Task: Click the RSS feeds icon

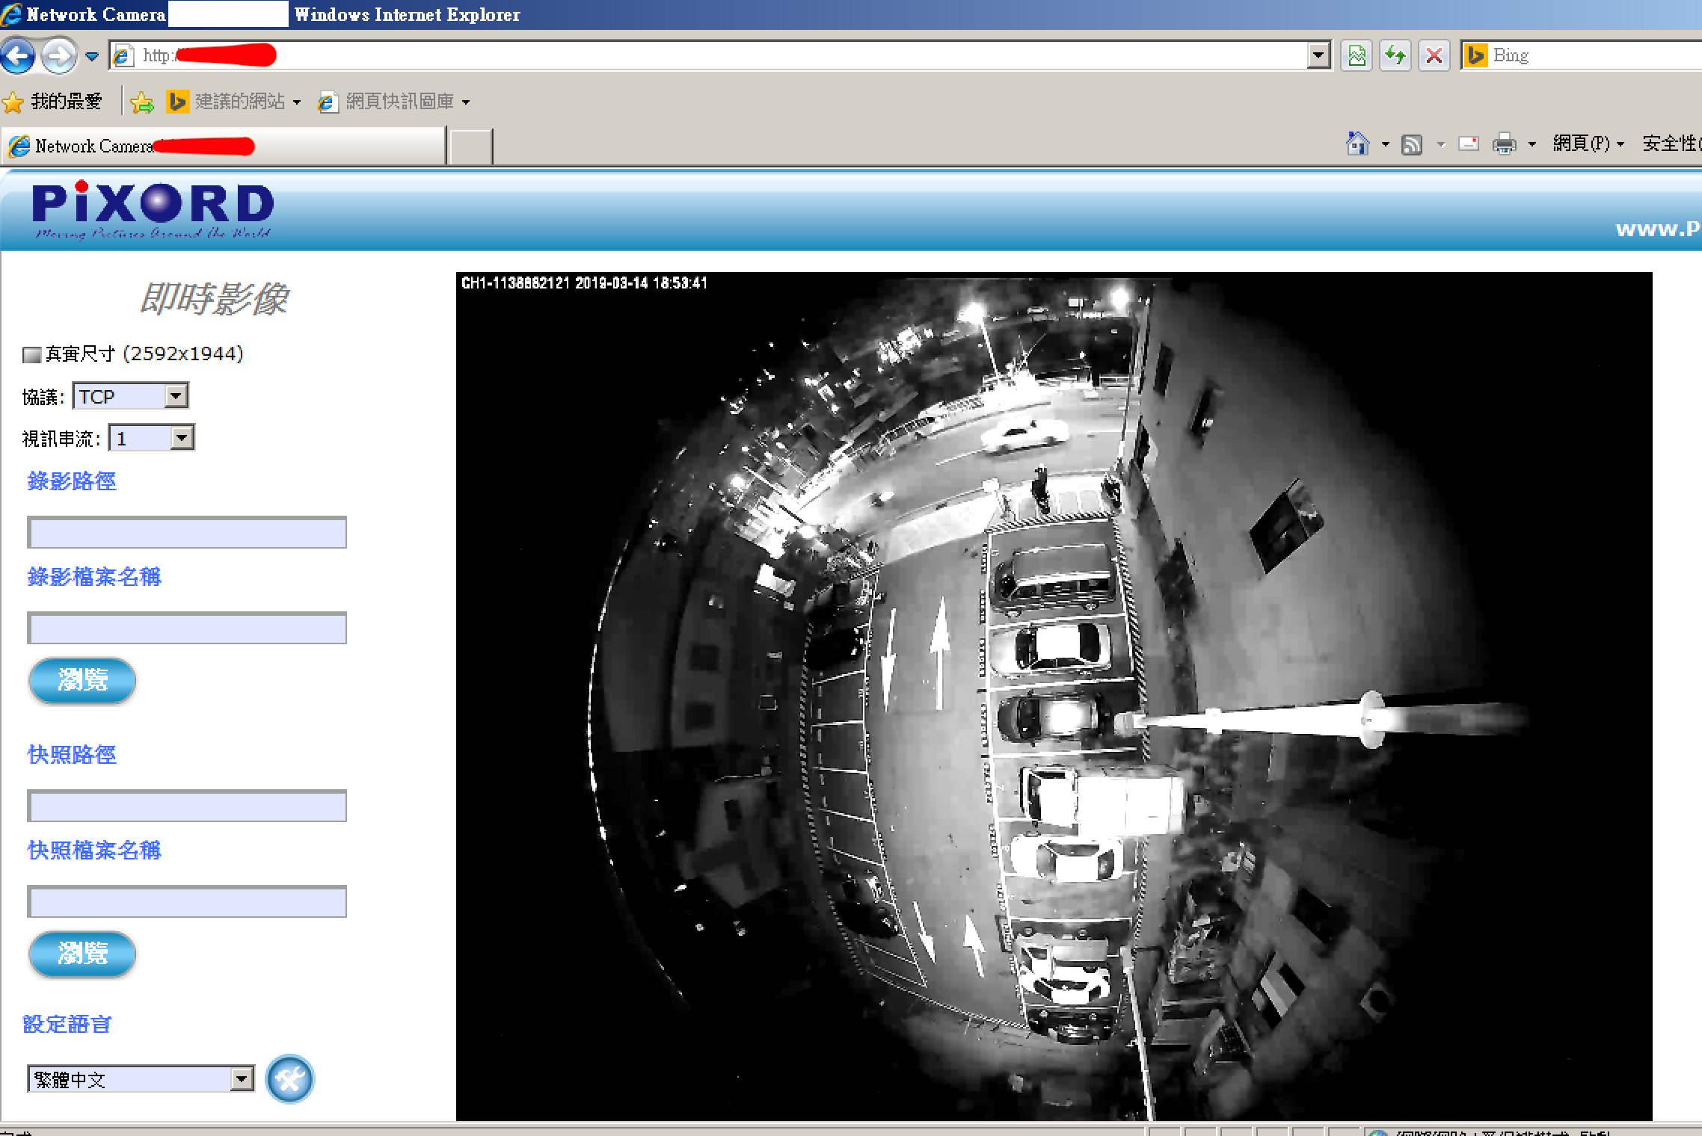Action: pyautogui.click(x=1412, y=144)
